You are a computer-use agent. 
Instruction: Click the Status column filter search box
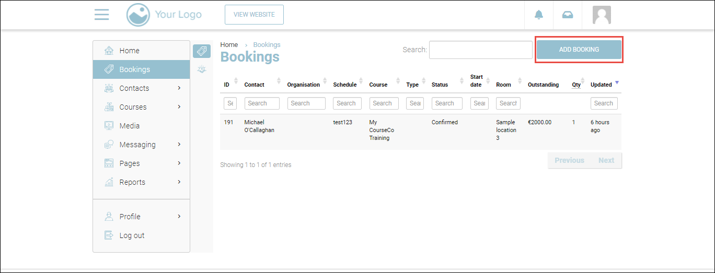446,103
